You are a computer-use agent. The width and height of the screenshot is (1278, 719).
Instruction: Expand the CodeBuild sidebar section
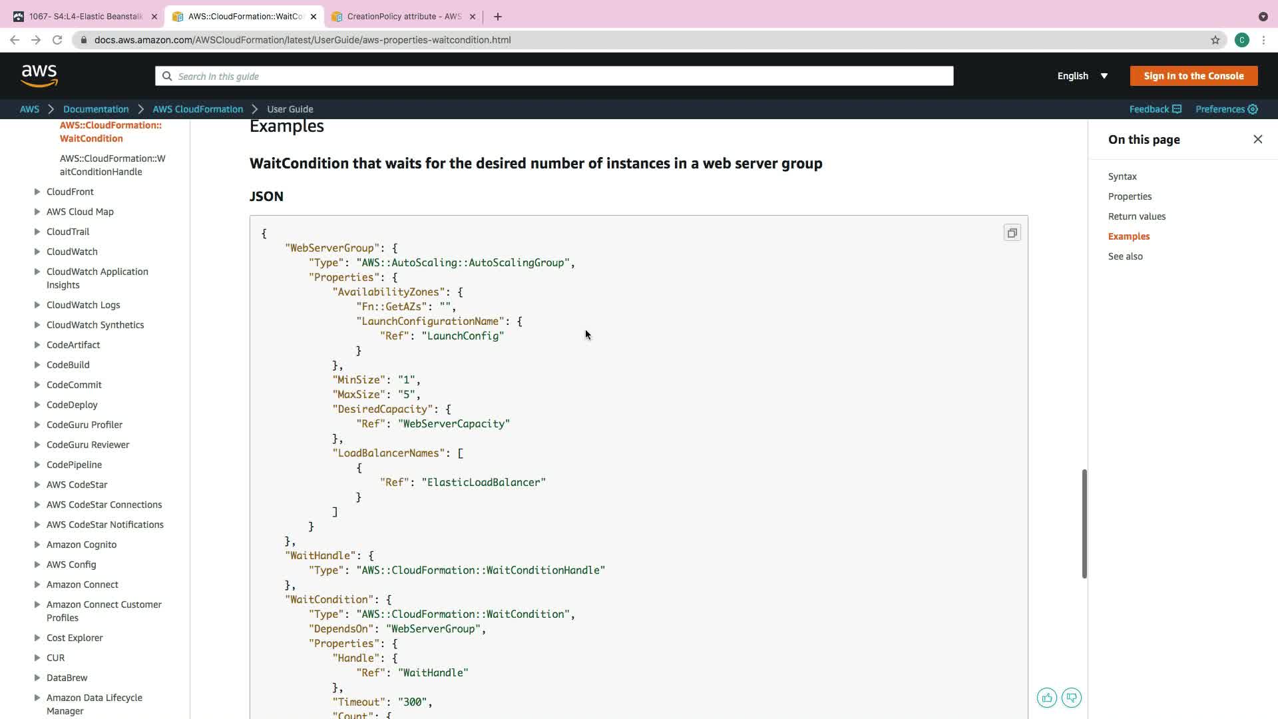[37, 365]
